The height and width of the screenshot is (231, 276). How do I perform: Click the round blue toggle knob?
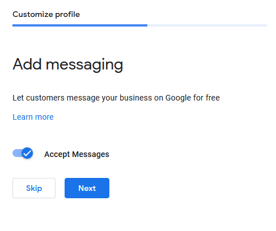pos(27,153)
